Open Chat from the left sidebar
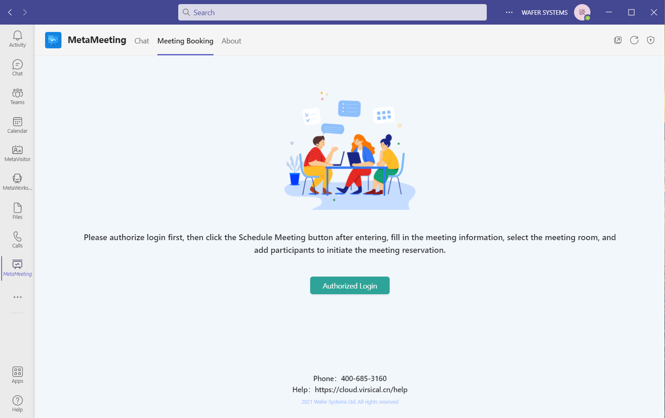The image size is (665, 418). [17, 68]
